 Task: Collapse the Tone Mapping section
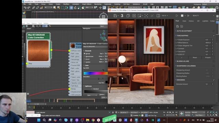coord(176,36)
